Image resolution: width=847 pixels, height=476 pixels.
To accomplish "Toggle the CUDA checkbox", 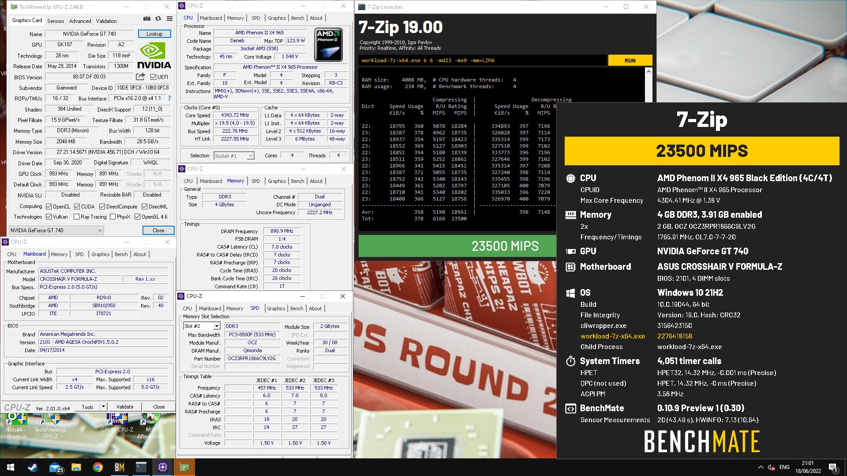I will 77,206.
